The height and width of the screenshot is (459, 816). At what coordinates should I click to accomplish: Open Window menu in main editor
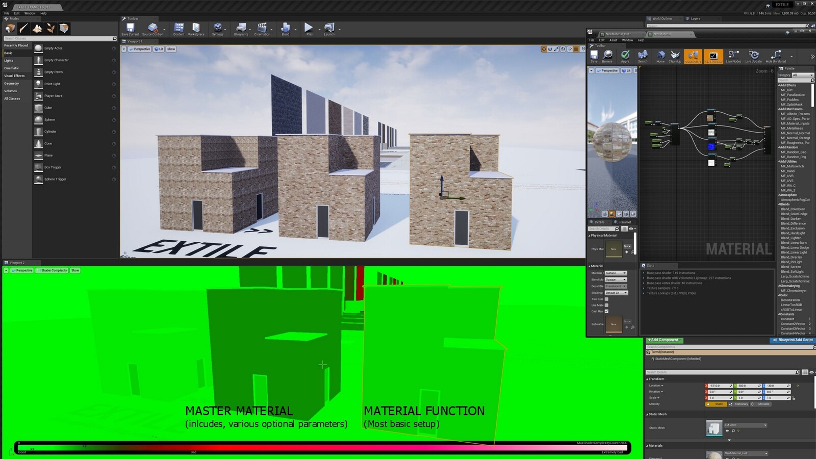coord(30,13)
